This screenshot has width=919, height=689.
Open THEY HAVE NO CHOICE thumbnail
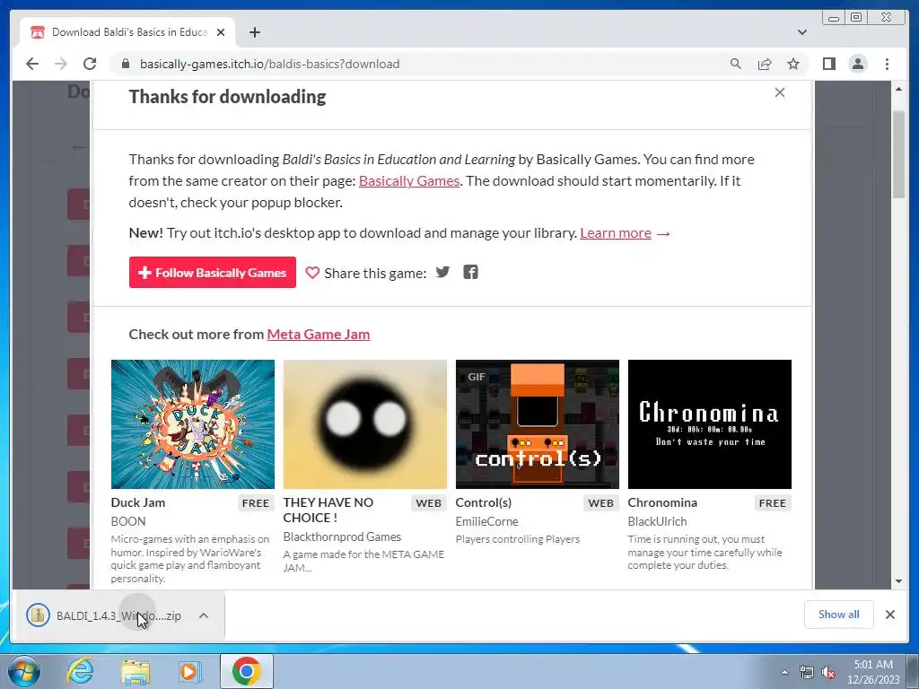tap(365, 424)
